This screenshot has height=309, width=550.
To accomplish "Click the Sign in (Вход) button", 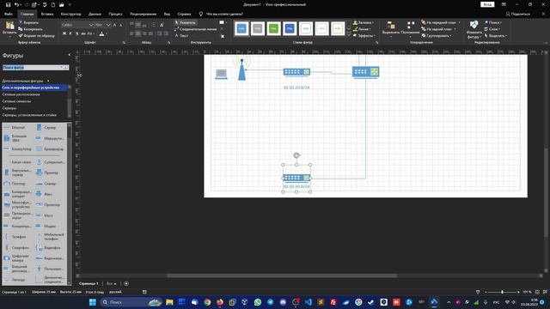I will coord(487,4).
